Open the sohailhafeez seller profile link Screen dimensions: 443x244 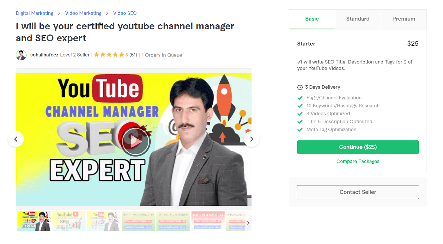pyautogui.click(x=44, y=55)
